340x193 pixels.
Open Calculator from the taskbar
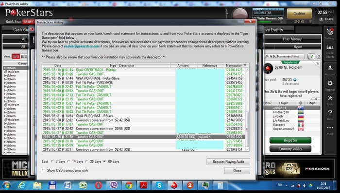[220, 185]
